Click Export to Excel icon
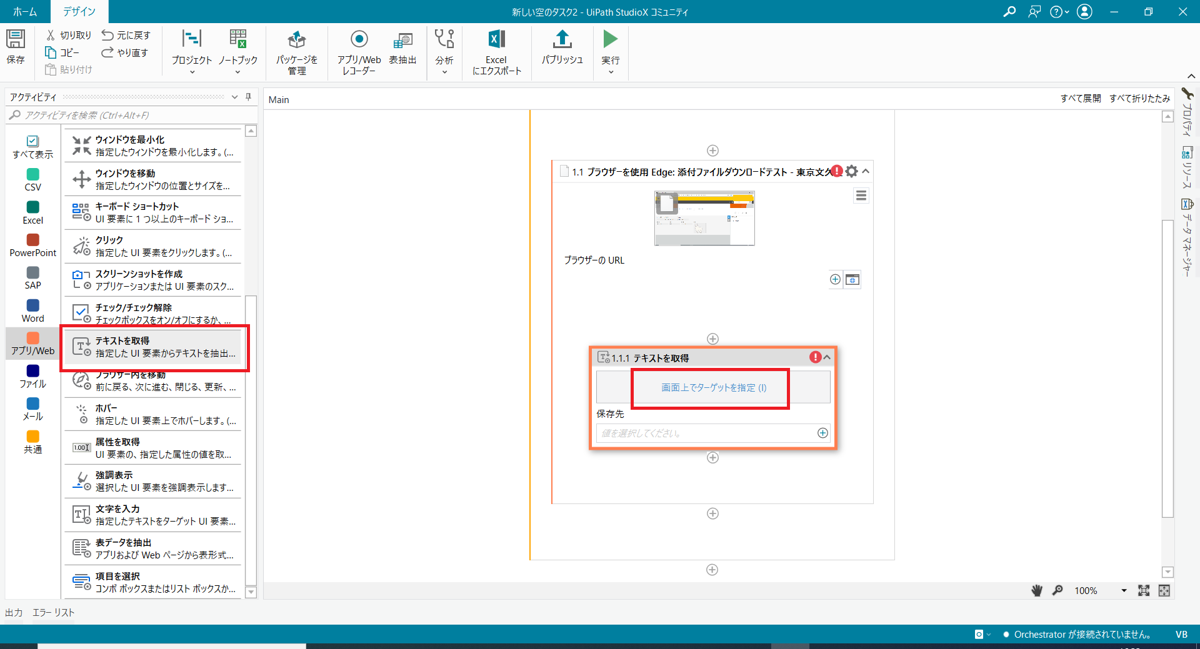Screen dimensions: 1200x649 point(496,51)
